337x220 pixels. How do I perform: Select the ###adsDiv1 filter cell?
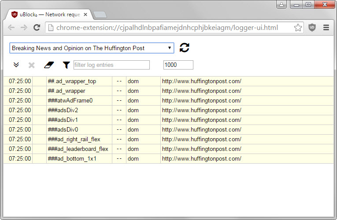point(79,120)
